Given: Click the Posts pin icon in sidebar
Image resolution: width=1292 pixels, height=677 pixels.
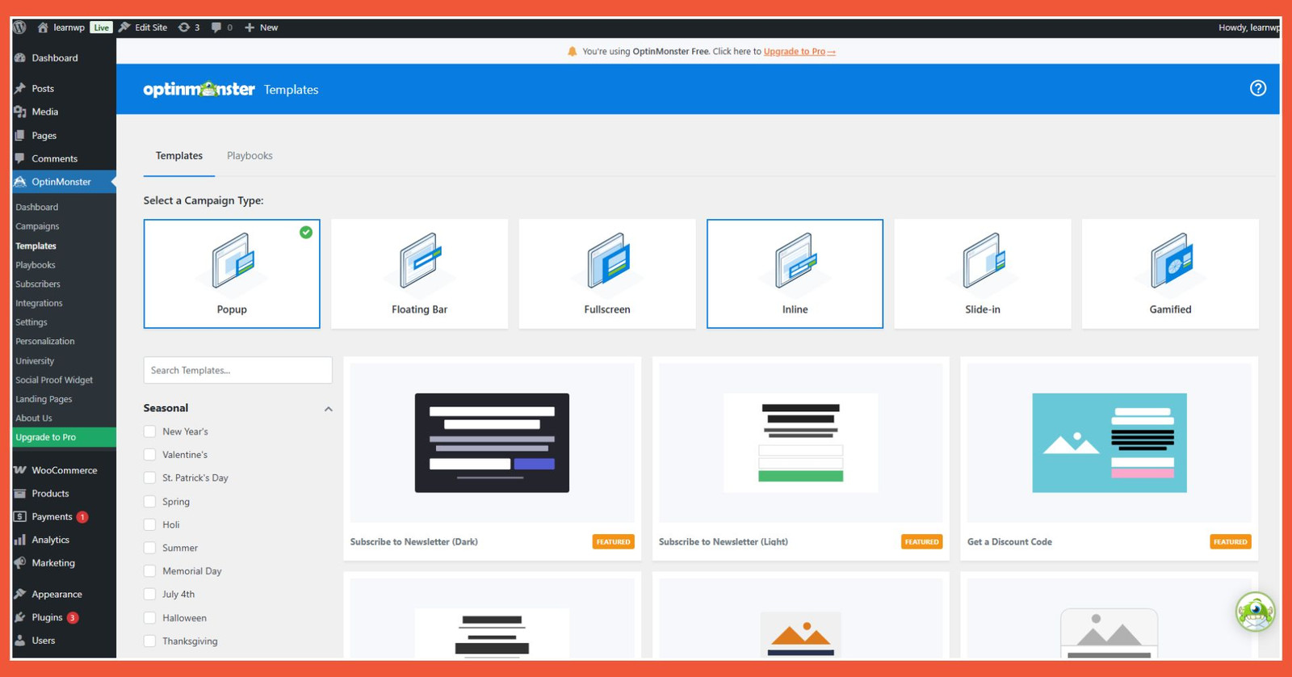Looking at the screenshot, I should 20,89.
